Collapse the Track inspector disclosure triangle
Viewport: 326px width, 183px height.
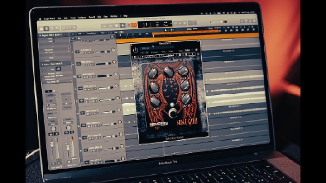pos(43,64)
